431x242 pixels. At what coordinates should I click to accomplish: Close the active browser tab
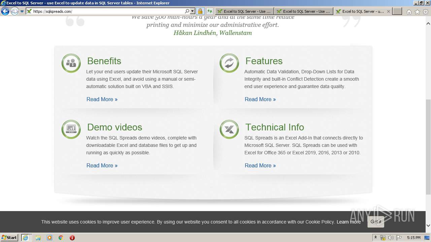[389, 11]
